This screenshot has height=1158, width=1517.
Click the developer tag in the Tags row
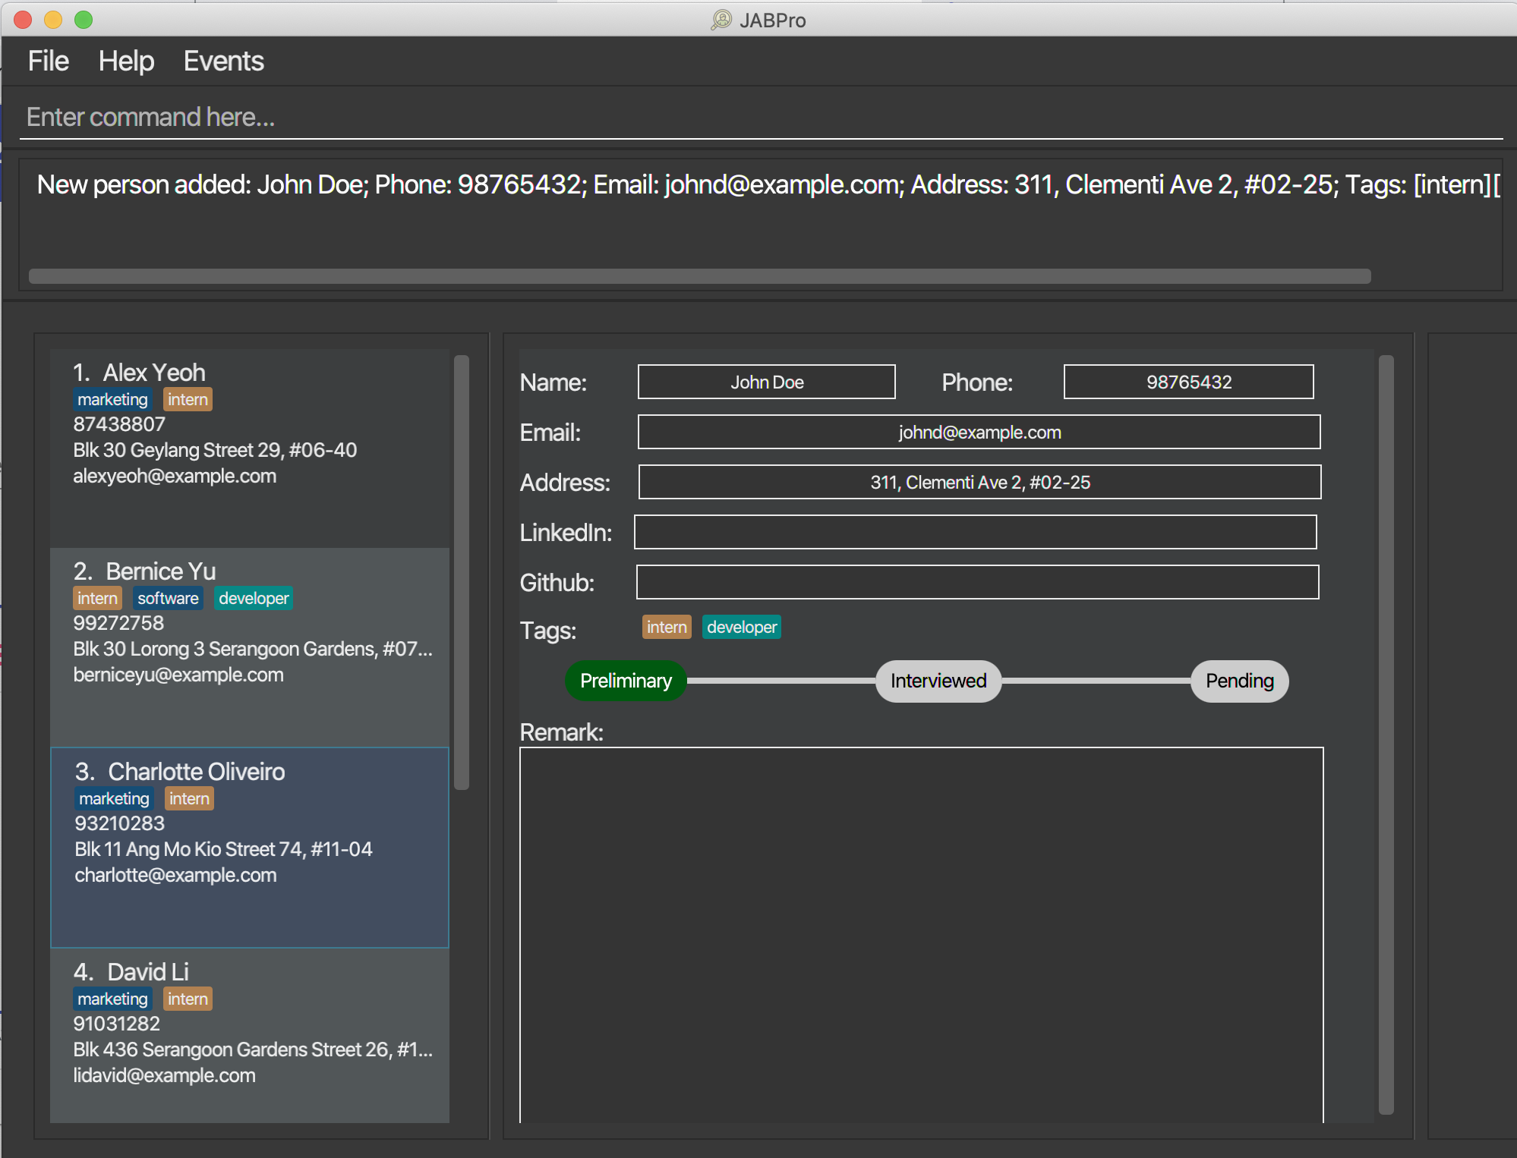(x=741, y=627)
